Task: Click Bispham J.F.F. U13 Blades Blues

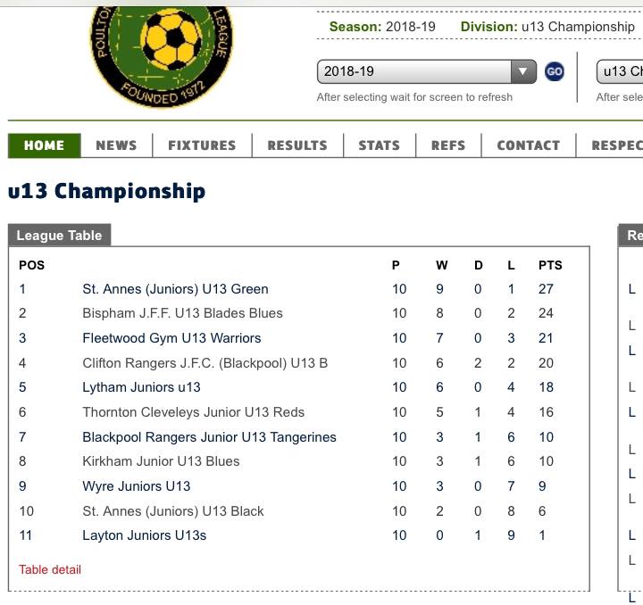Action: point(182,313)
